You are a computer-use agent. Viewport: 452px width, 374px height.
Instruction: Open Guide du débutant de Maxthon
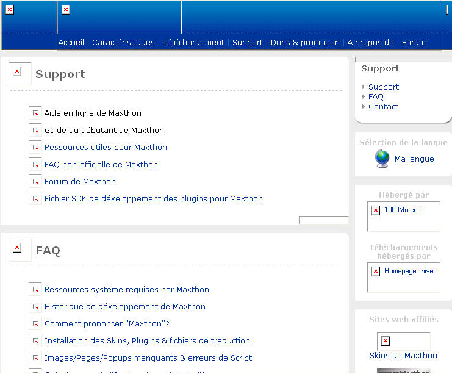tap(104, 130)
